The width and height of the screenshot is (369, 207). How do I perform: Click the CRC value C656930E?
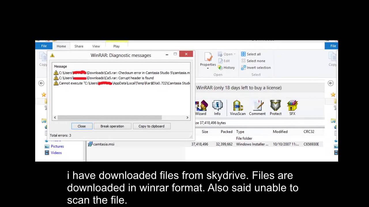point(311,144)
